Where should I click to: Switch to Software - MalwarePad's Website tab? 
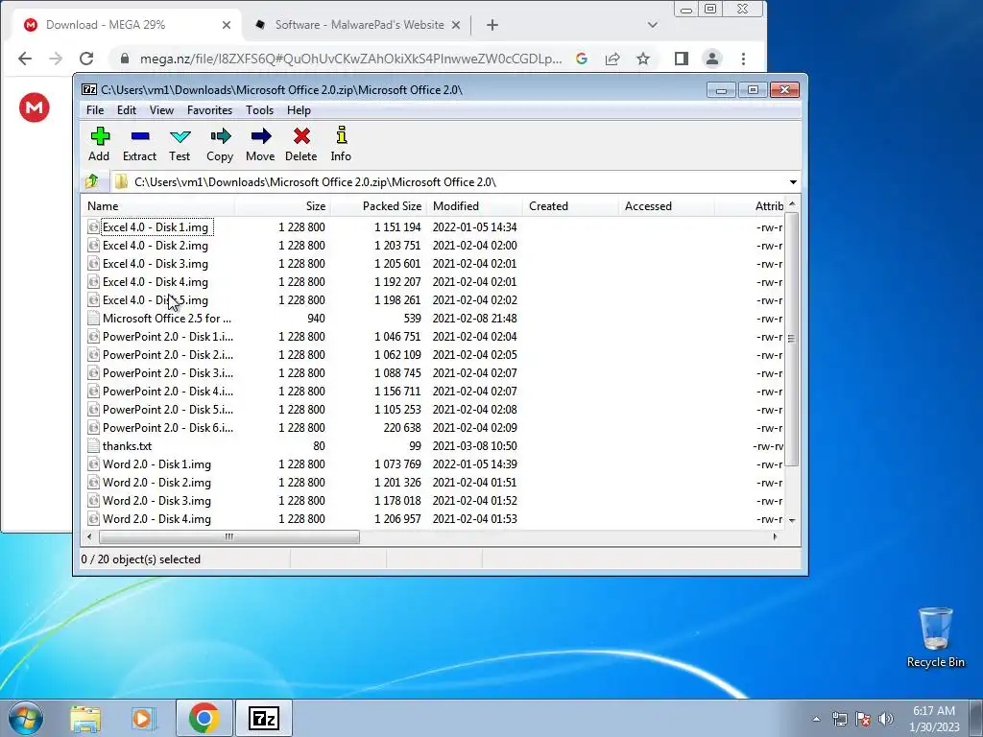point(359,25)
